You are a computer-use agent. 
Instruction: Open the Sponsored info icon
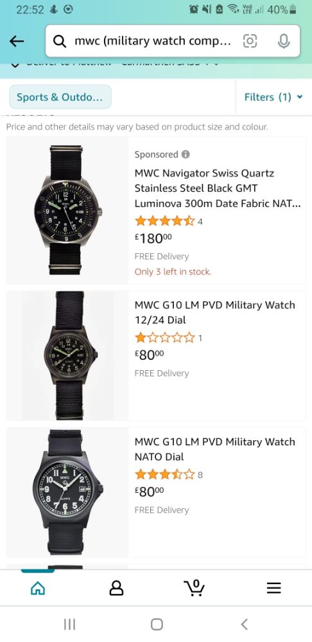coord(186,154)
